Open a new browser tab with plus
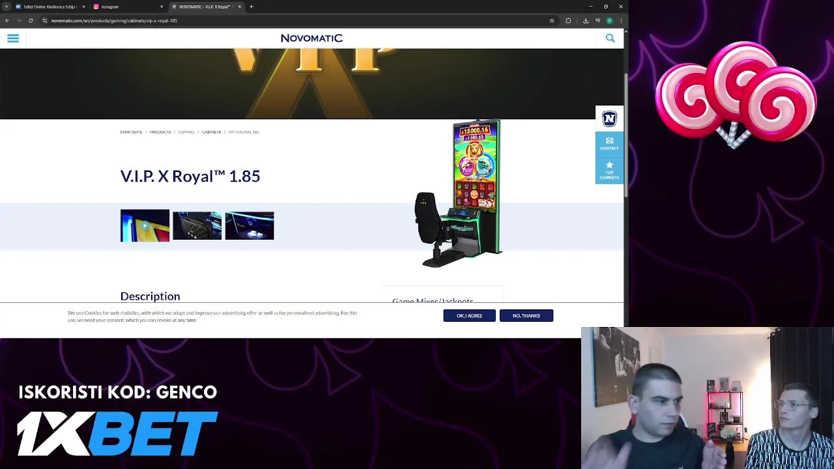834x469 pixels. pos(251,7)
